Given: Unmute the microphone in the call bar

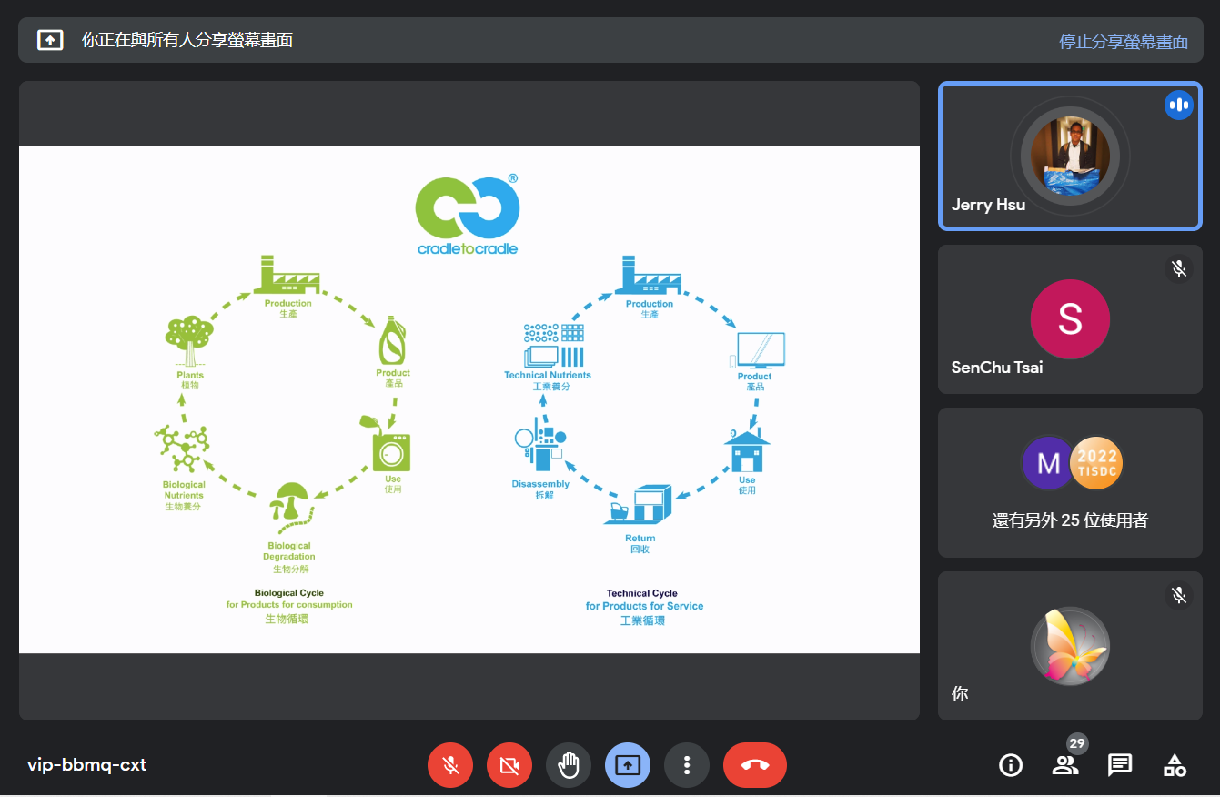Looking at the screenshot, I should (x=450, y=765).
